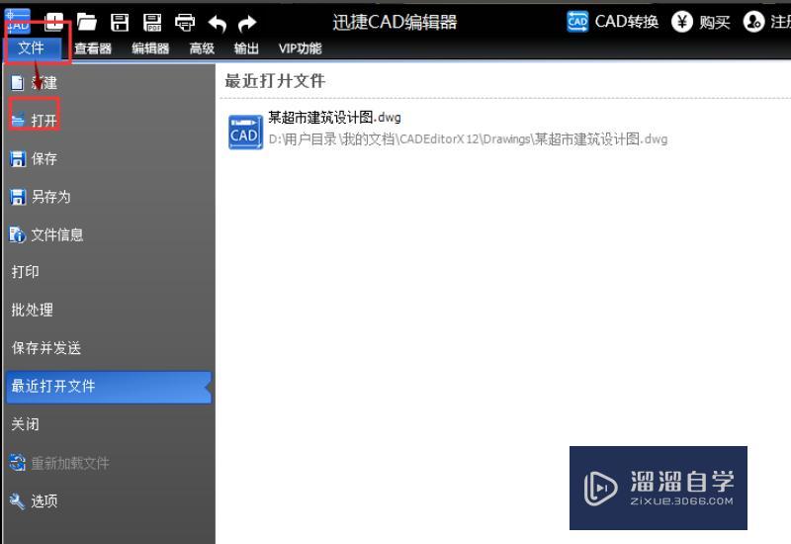Switch to the 编辑器 tab
The height and width of the screenshot is (544, 791).
pyautogui.click(x=150, y=48)
